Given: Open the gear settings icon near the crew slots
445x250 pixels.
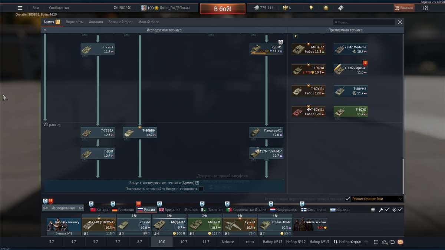Looking at the screenshot, I should tap(373, 210).
